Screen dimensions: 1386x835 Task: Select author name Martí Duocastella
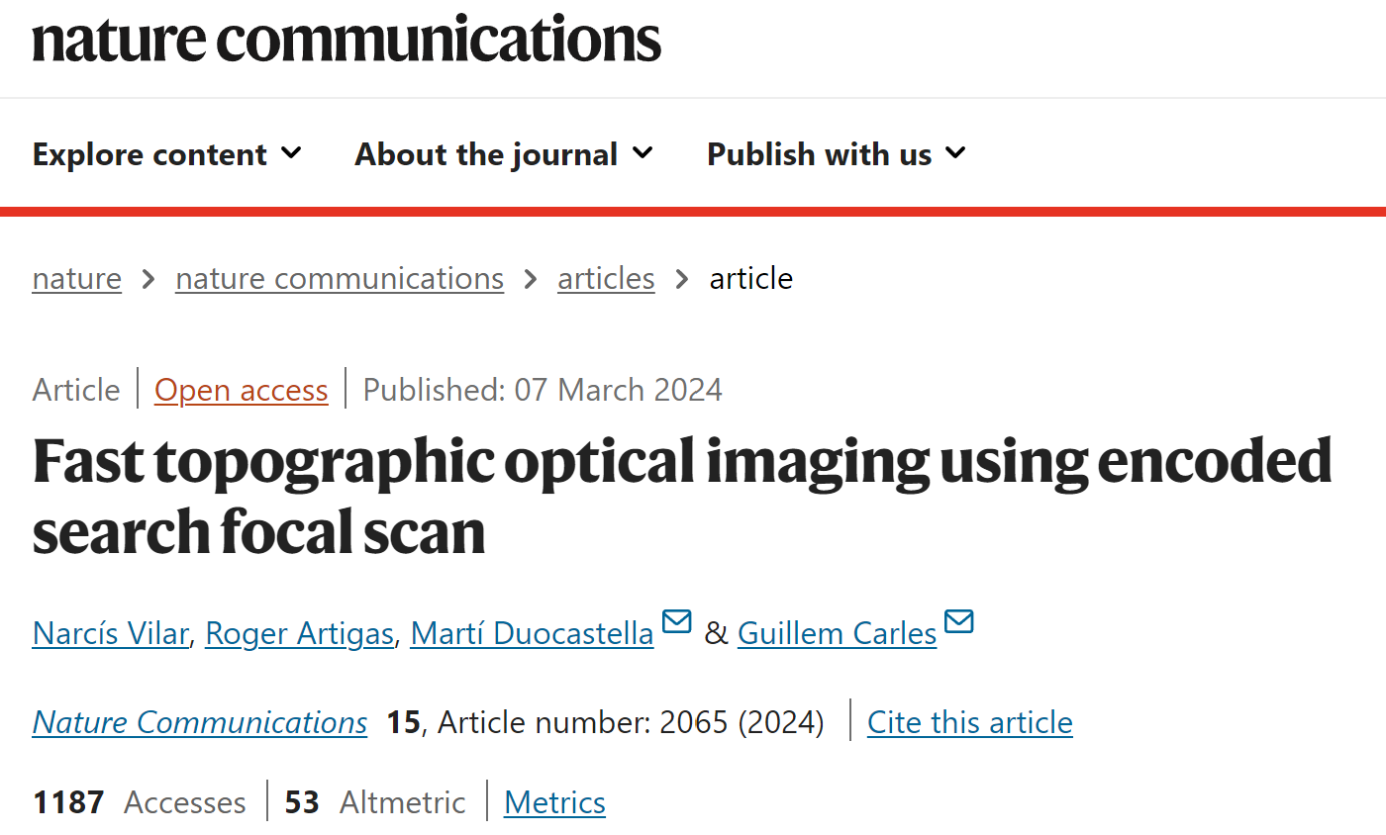(533, 633)
